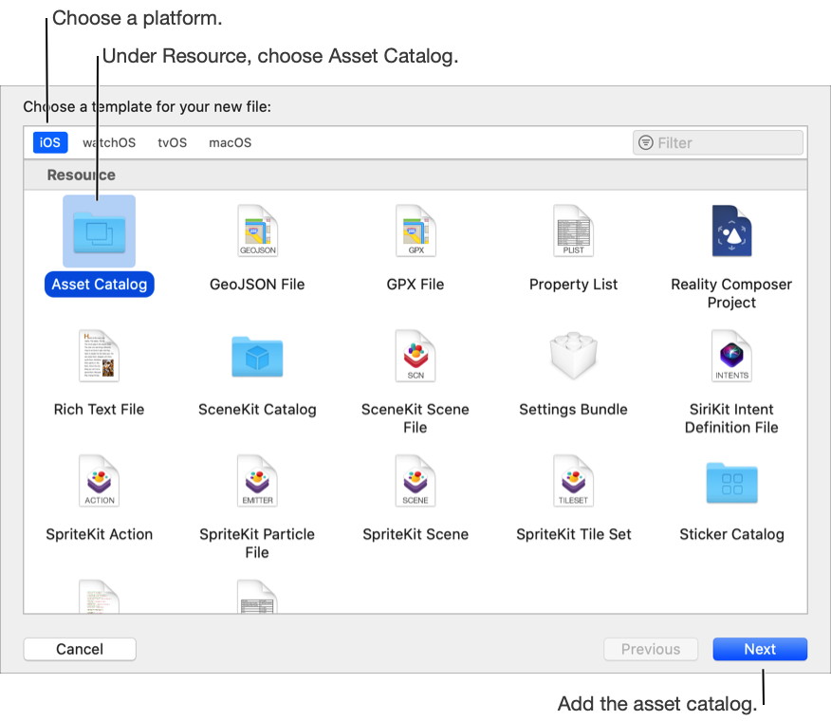831x721 pixels.
Task: Choose the SceneKit Scene File icon
Action: click(415, 357)
